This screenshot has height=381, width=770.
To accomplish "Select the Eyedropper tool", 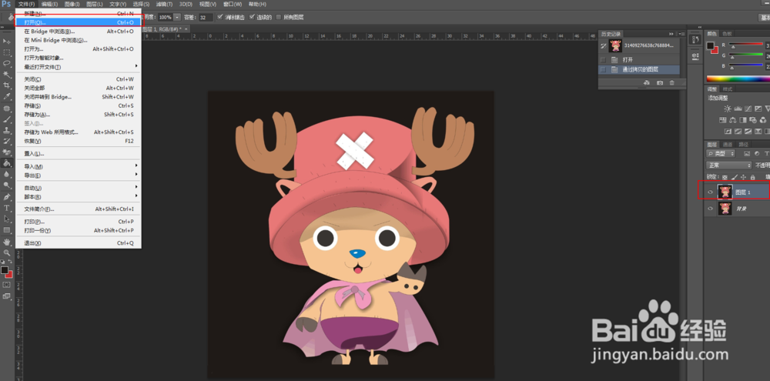I will (7, 97).
